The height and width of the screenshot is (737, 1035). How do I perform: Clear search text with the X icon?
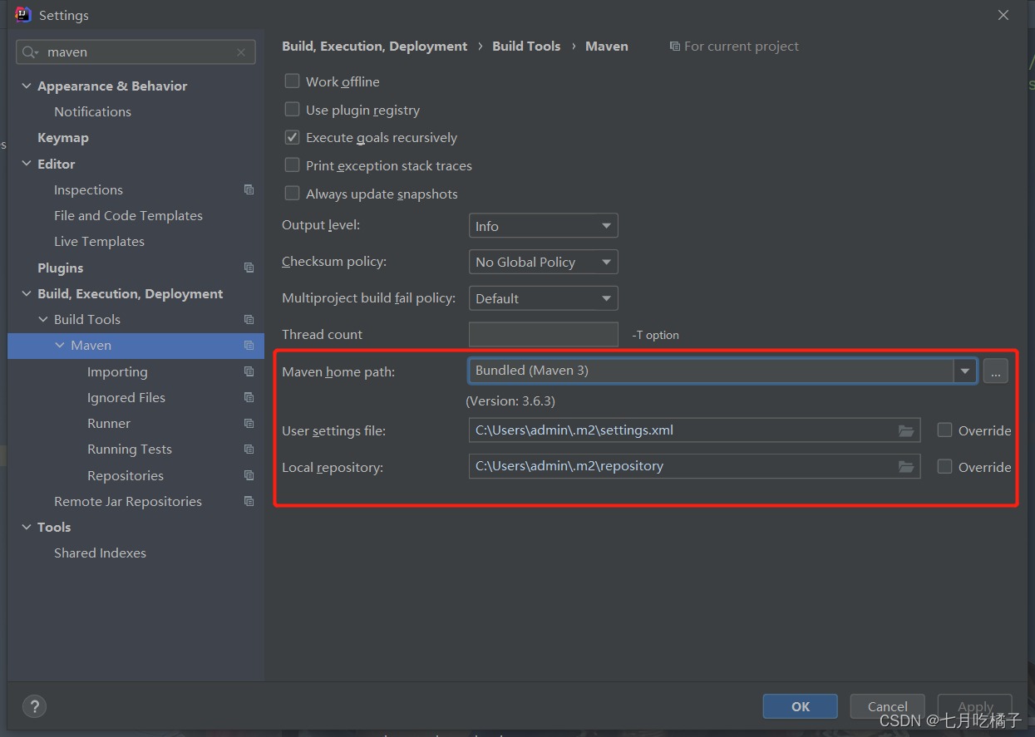click(x=241, y=52)
